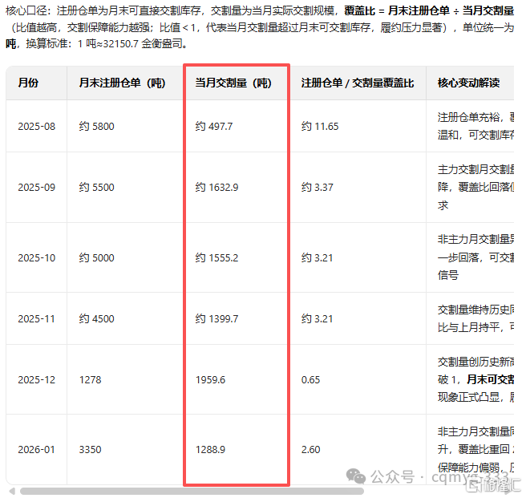Click the 2025-08 month cell
The image size is (526, 498).
[x=37, y=127]
